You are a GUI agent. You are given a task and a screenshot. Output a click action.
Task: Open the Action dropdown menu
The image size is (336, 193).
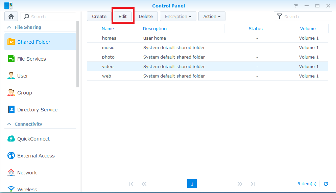(x=212, y=16)
